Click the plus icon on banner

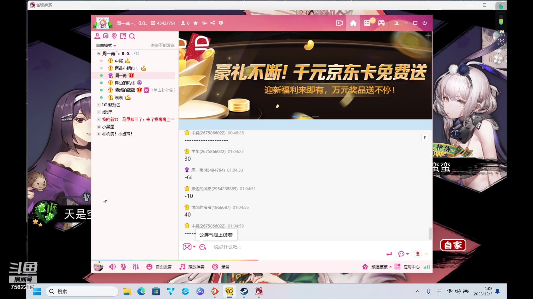coord(428,35)
